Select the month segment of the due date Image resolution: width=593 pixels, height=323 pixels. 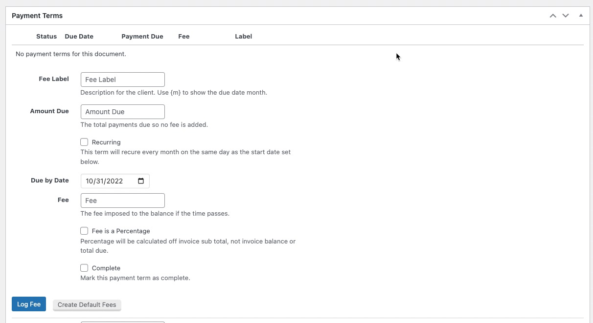[89, 181]
